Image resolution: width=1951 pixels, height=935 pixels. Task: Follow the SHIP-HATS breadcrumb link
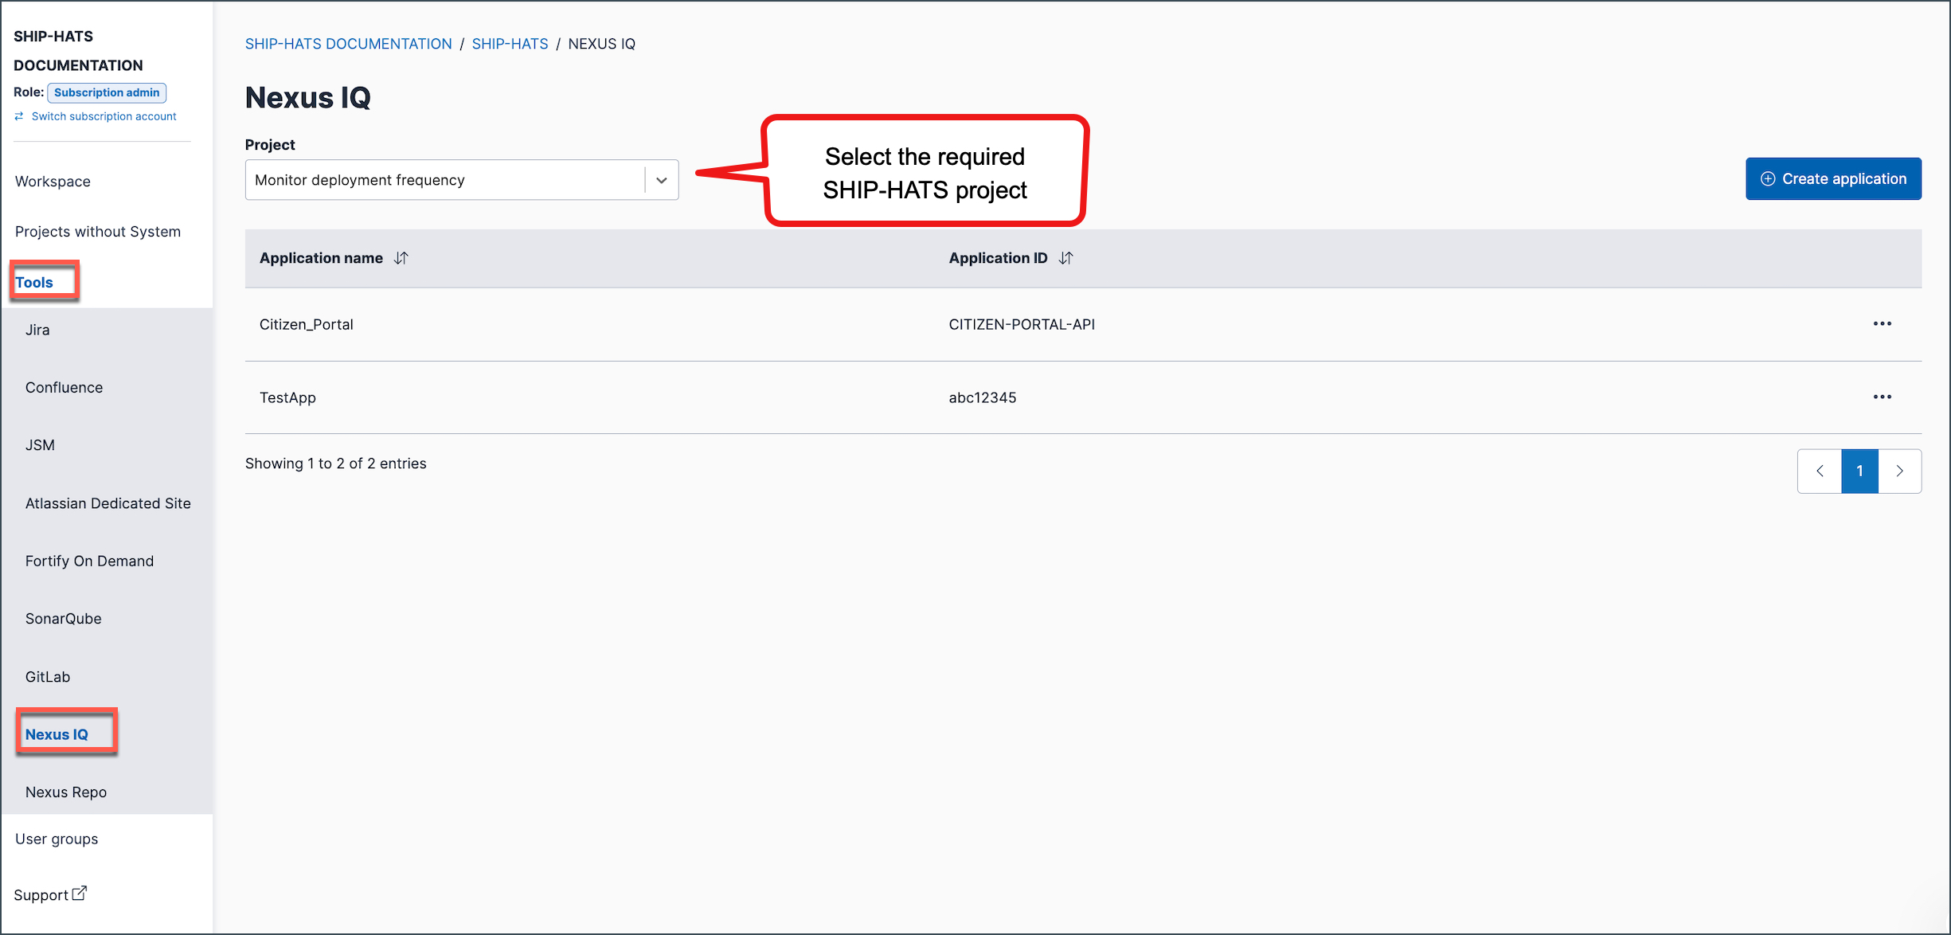pyautogui.click(x=510, y=44)
